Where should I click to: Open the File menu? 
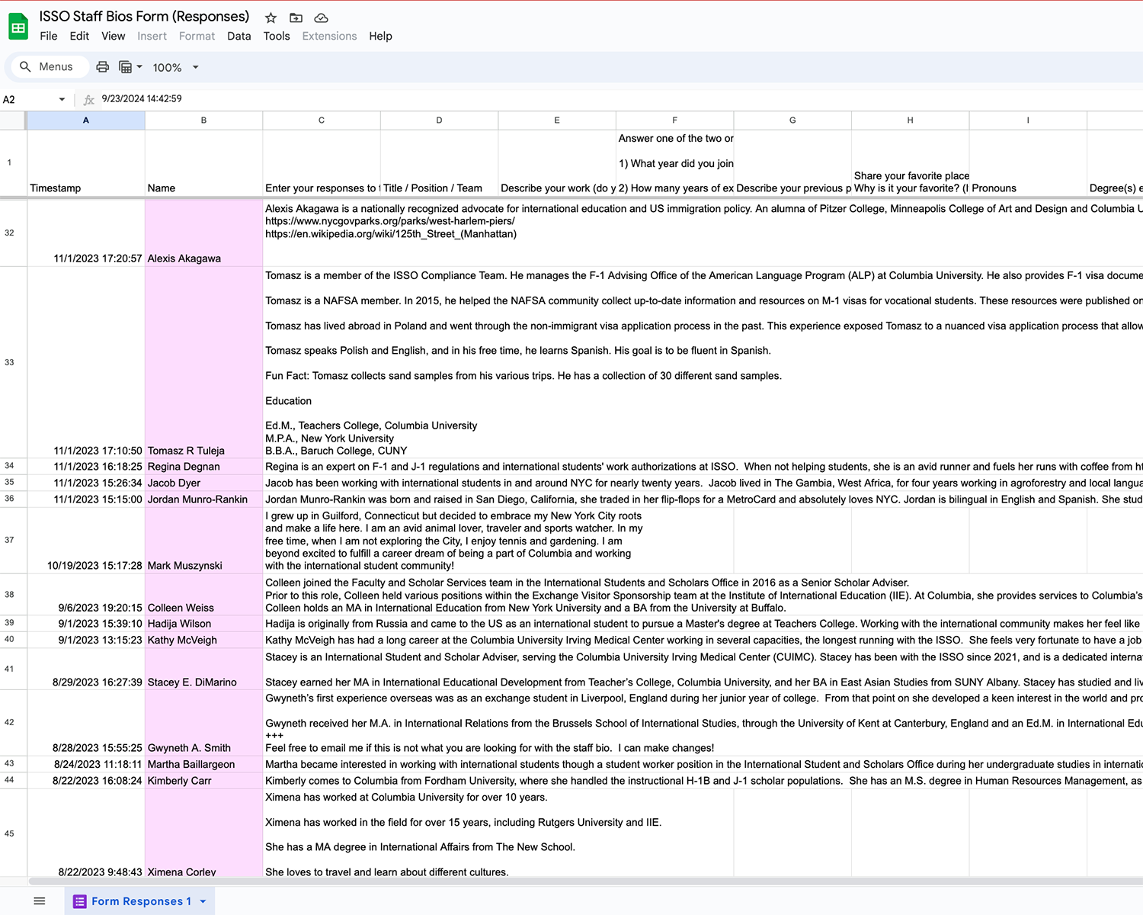[49, 36]
